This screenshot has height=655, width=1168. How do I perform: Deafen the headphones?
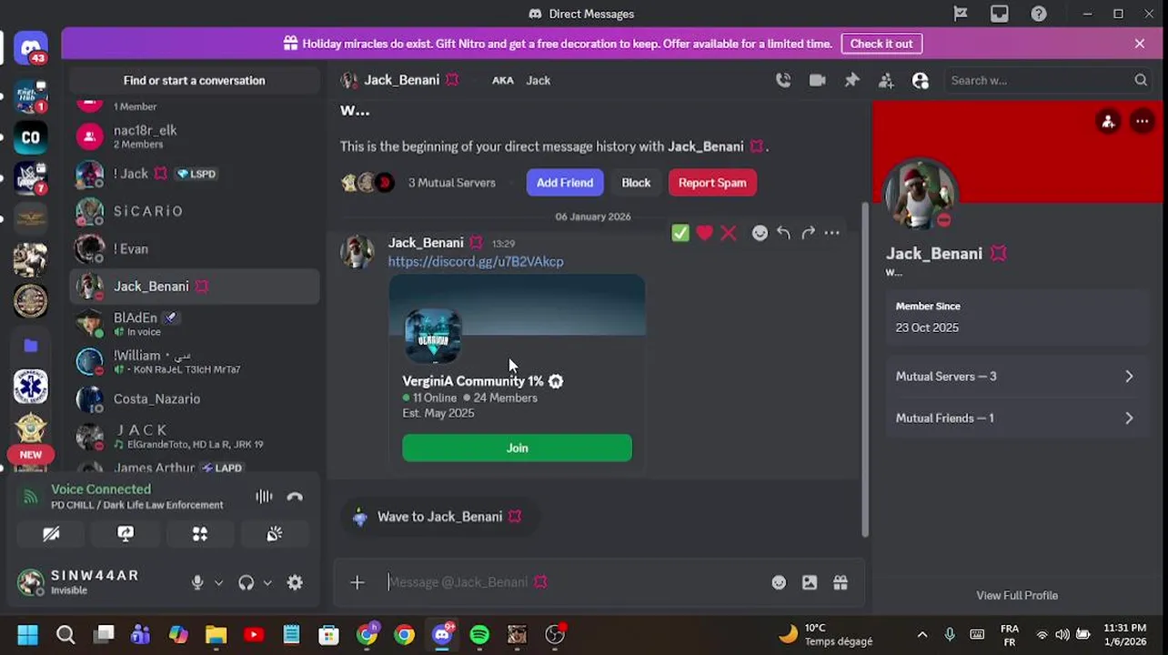246,583
